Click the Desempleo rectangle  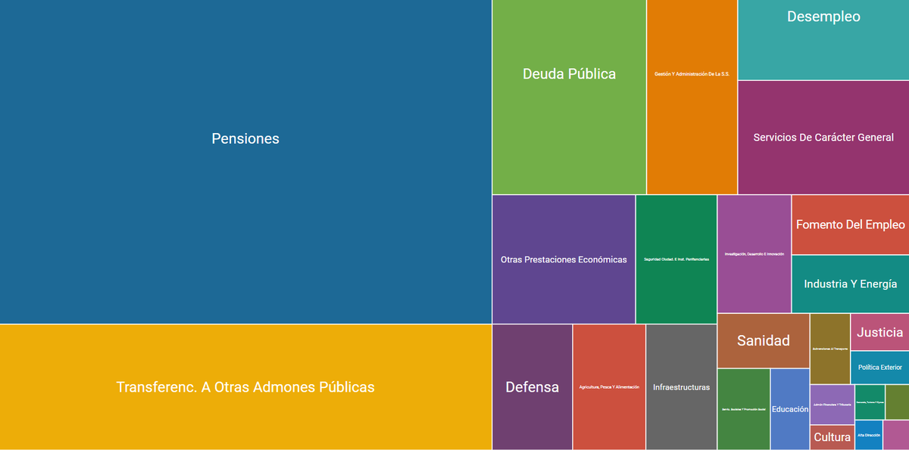[x=823, y=39]
